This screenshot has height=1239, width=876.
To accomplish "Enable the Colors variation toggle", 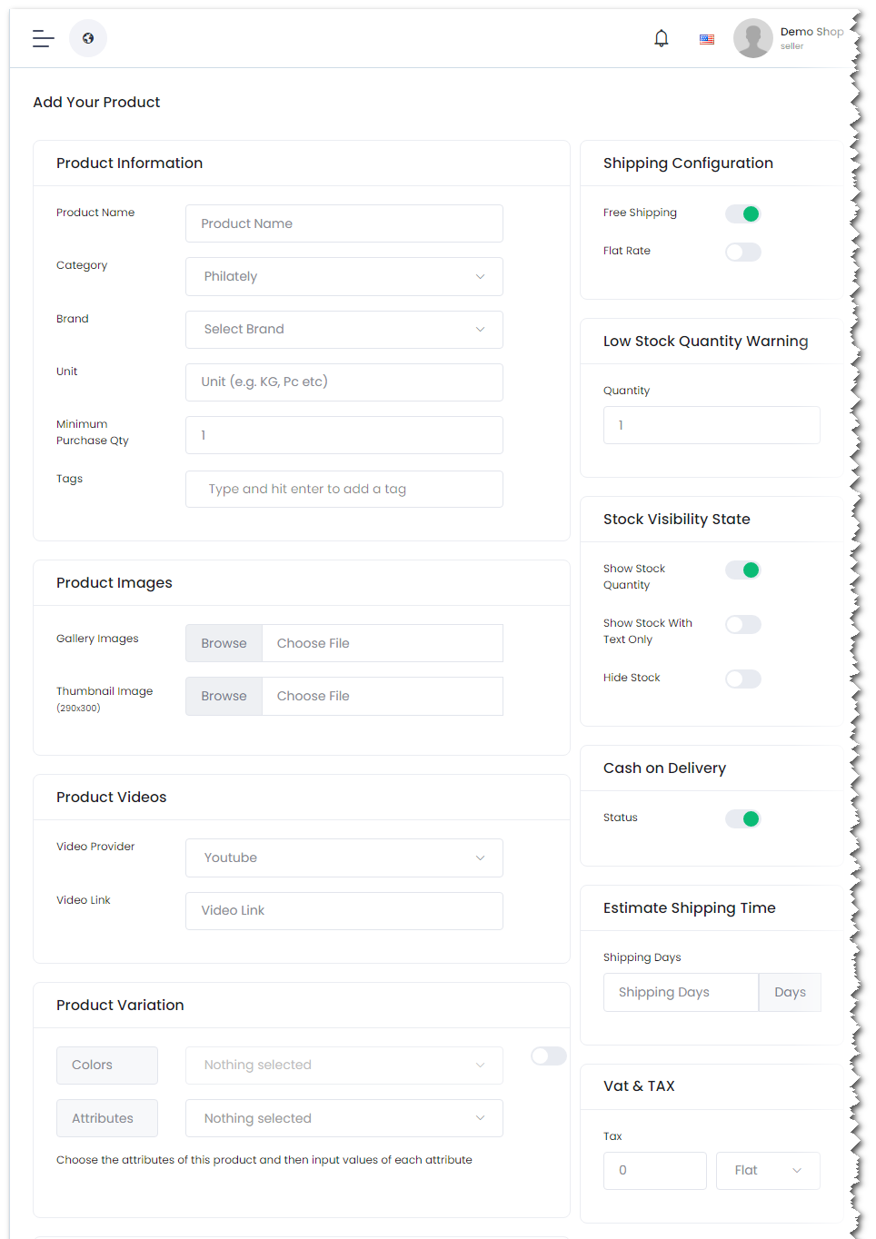I will click(x=548, y=1056).
